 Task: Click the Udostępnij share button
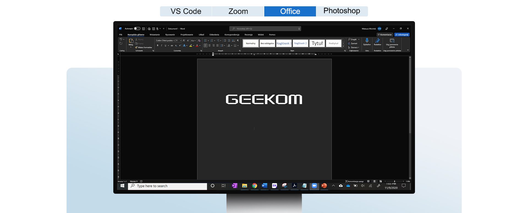pos(402,35)
